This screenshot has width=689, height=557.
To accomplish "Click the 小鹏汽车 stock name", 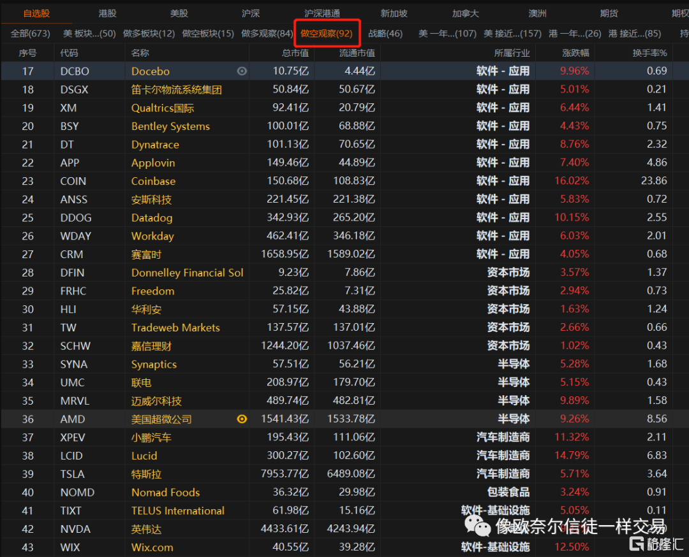I will (x=151, y=438).
